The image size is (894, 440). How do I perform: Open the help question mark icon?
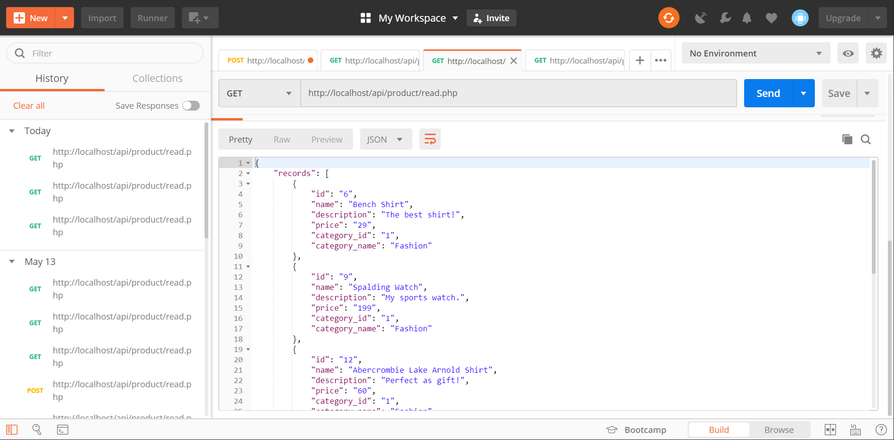(881, 430)
